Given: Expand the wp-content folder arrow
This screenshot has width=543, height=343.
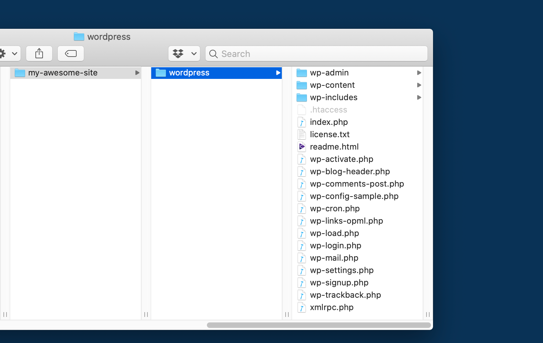Looking at the screenshot, I should 419,85.
